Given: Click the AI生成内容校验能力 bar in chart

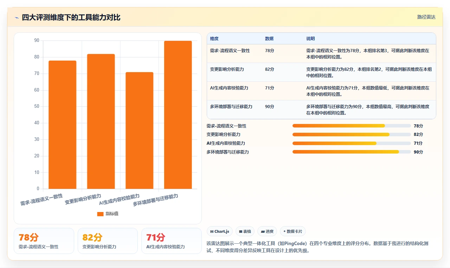Looking at the screenshot, I should (x=140, y=130).
